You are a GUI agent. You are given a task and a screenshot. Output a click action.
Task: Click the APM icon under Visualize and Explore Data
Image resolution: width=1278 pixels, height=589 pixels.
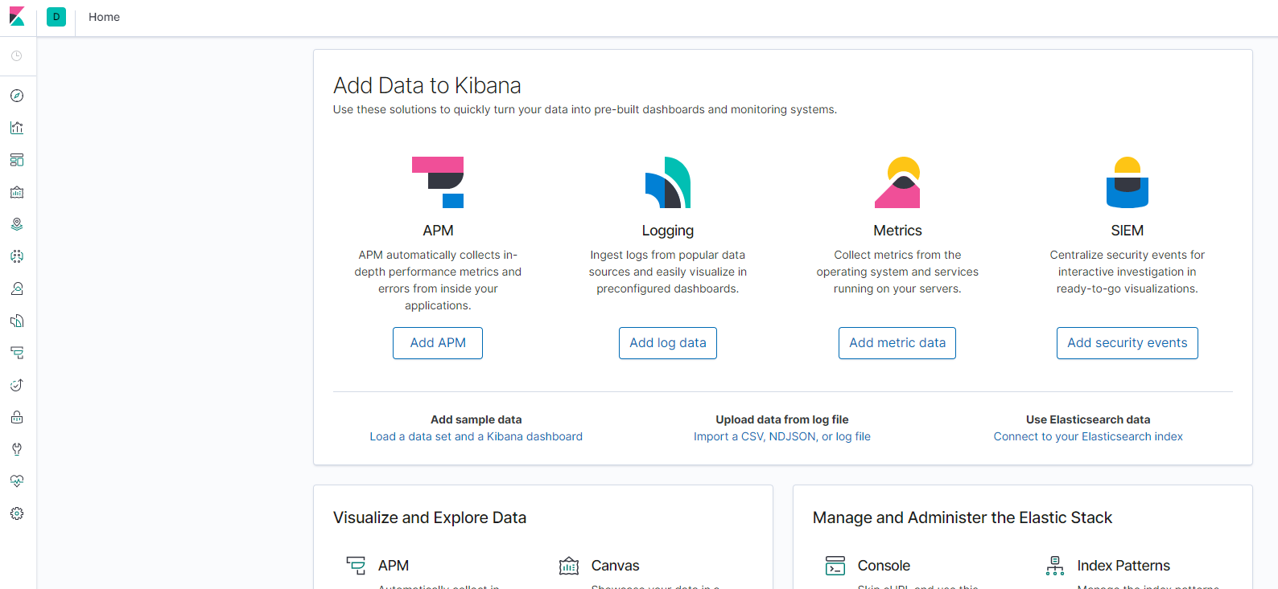[356, 566]
